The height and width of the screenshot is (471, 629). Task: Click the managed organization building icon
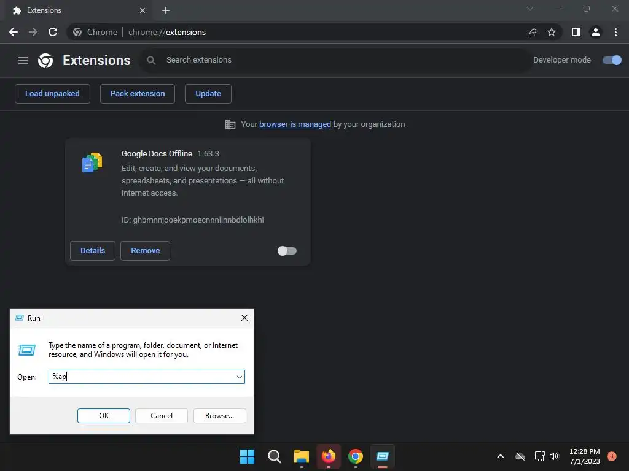(230, 124)
